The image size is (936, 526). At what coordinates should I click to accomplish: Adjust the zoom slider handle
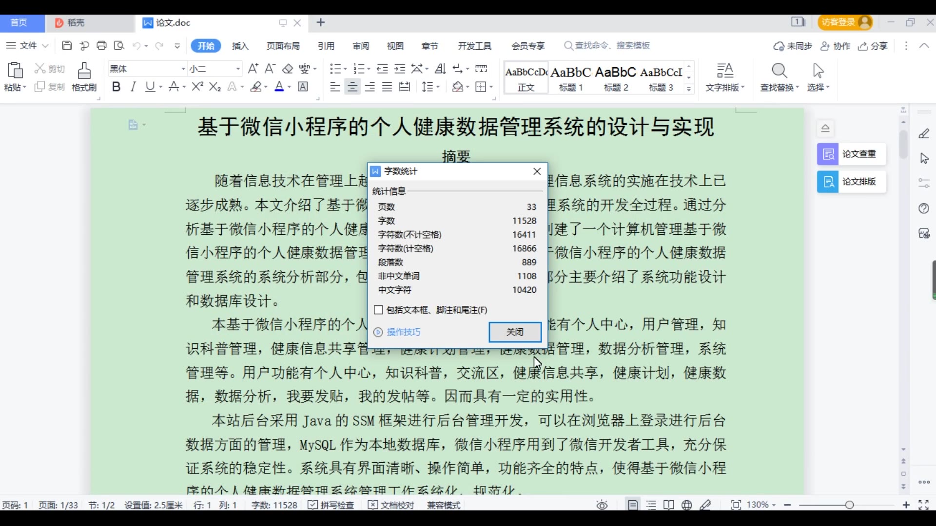point(850,505)
